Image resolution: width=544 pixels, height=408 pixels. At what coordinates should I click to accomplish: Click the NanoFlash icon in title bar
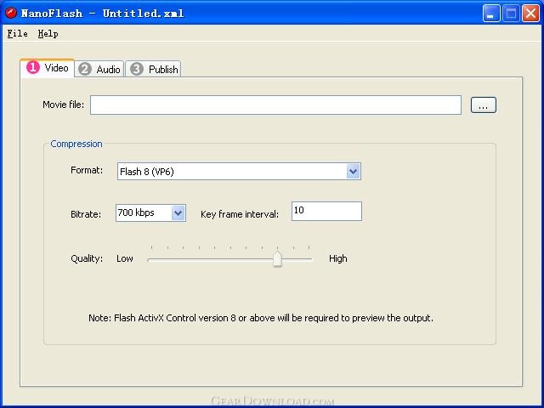11,13
